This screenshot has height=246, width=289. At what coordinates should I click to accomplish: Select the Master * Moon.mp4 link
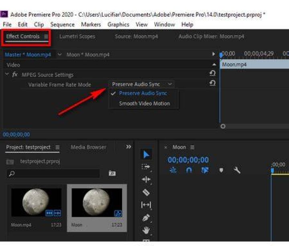coord(28,54)
